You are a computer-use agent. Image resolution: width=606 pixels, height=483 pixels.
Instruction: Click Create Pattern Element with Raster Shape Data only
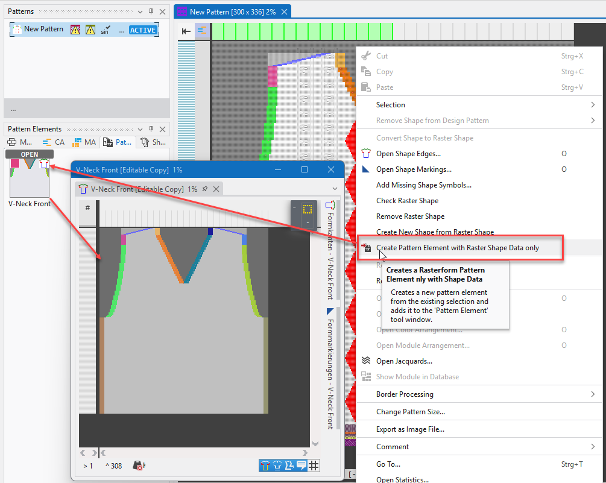[457, 248]
